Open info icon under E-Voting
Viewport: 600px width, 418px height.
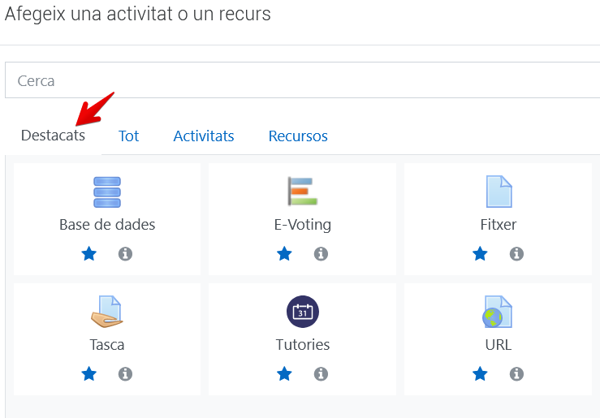pos(321,253)
